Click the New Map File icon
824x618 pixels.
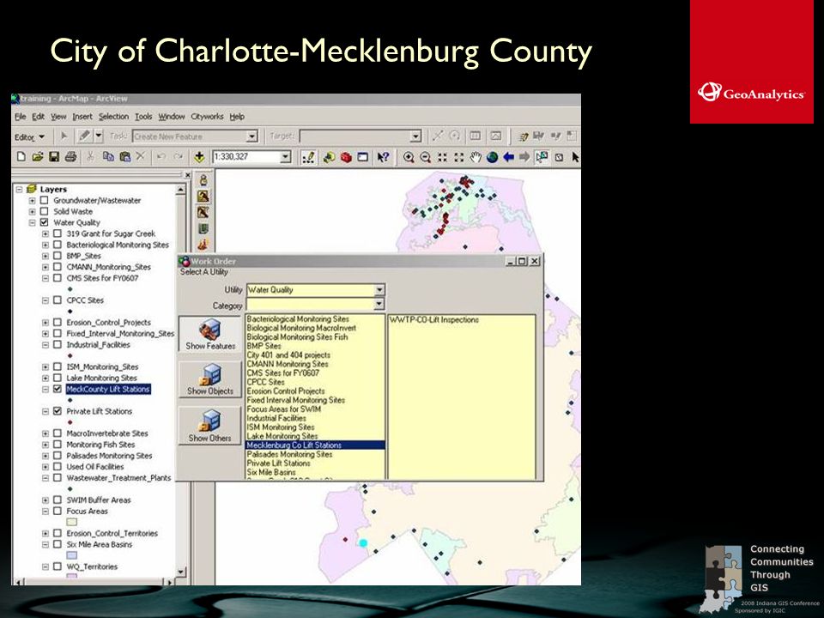tap(21, 156)
